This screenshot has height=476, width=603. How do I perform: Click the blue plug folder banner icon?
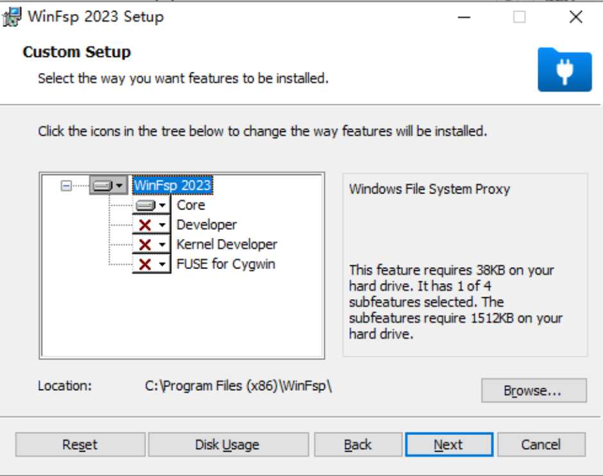click(565, 69)
